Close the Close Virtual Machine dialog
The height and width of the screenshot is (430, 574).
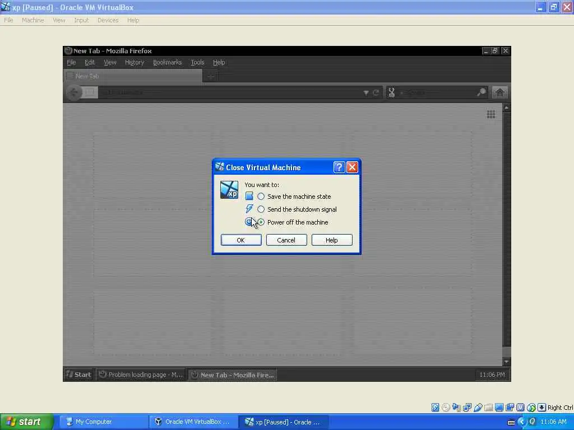click(352, 167)
